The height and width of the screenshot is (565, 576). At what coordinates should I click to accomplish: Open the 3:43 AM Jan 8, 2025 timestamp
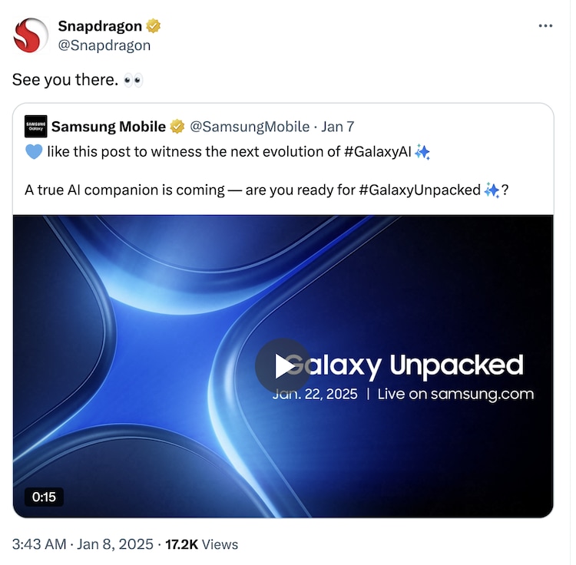(82, 544)
